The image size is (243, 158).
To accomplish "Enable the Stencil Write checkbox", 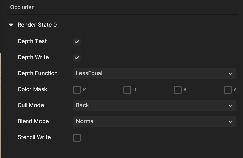I will pyautogui.click(x=77, y=138).
